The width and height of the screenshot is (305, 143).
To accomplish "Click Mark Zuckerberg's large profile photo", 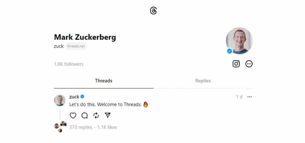I will pos(239,40).
